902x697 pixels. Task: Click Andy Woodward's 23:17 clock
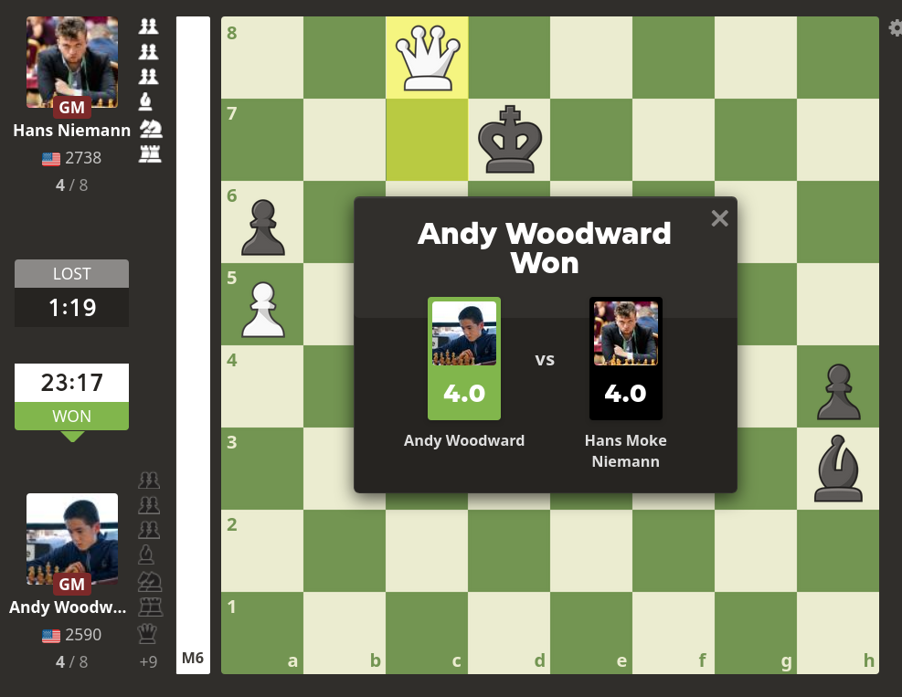[x=72, y=383]
